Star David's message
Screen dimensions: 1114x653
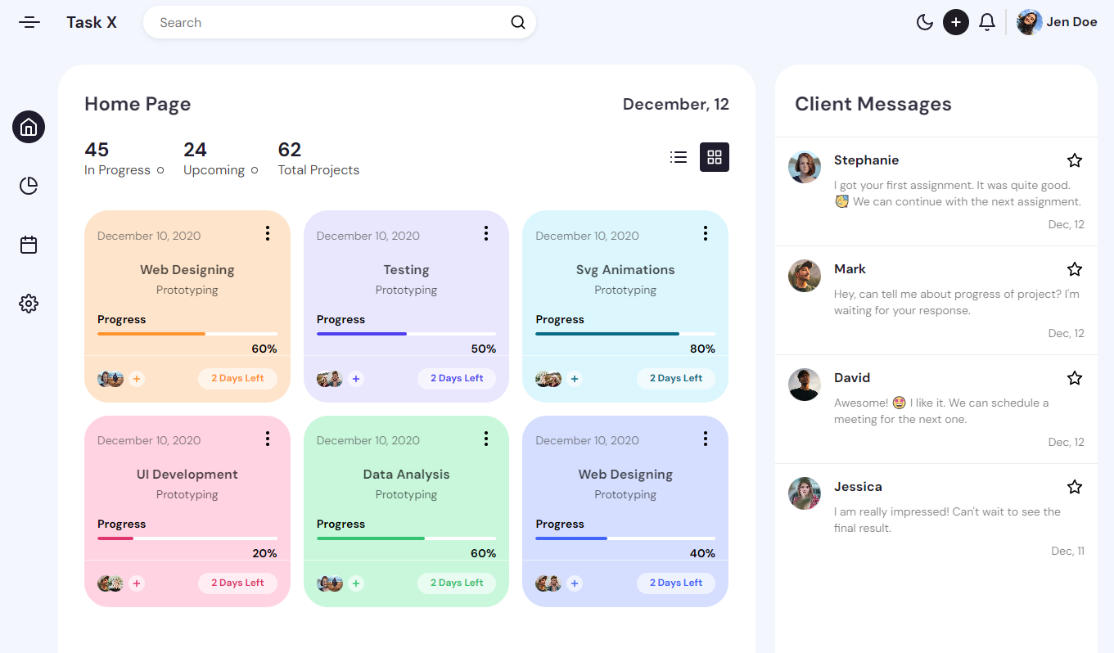(1075, 378)
